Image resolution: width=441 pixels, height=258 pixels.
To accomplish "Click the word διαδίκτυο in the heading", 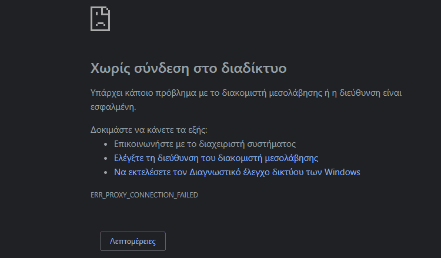I will pos(254,68).
